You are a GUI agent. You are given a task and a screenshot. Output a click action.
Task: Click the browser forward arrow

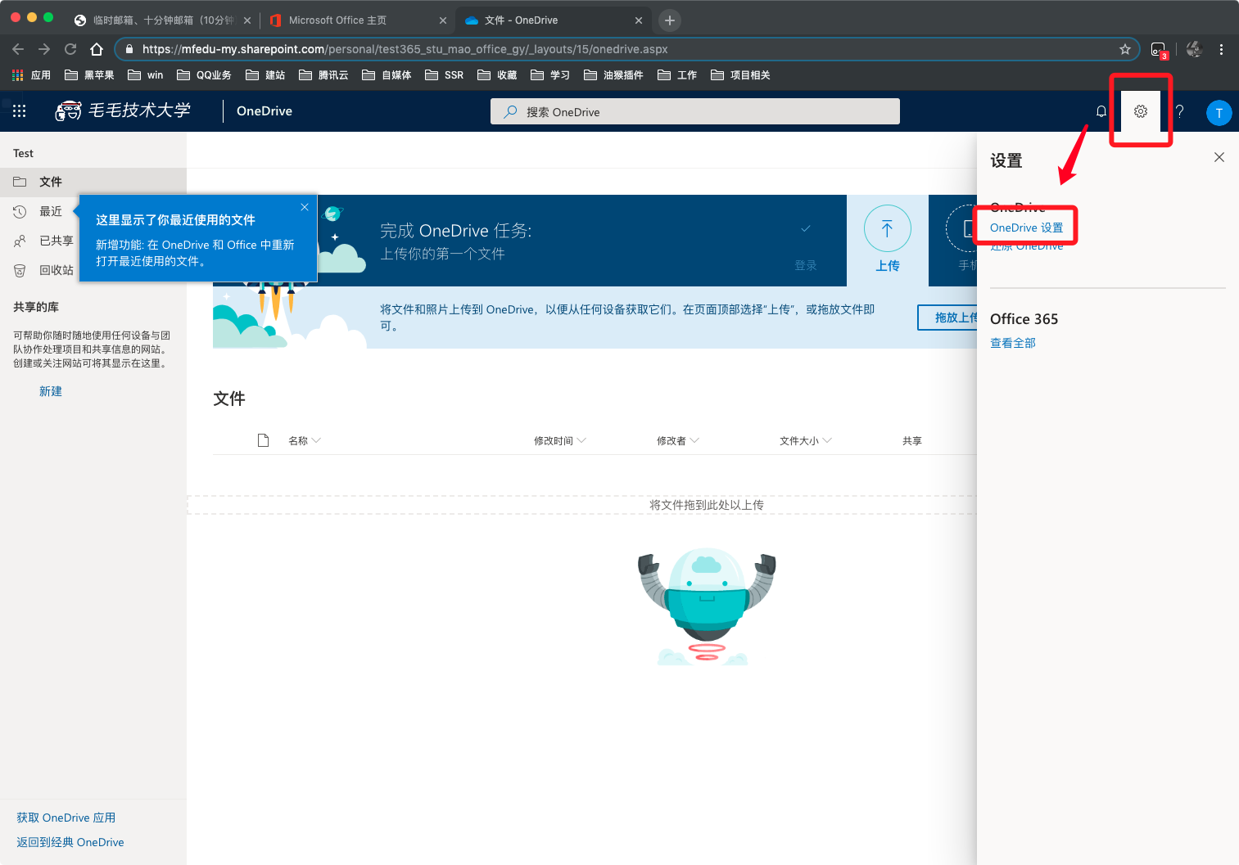(x=44, y=49)
